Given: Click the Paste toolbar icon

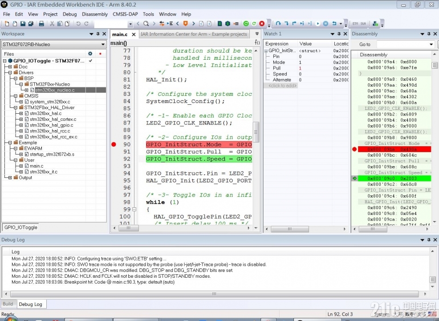Looking at the screenshot, I should (x=67, y=24).
